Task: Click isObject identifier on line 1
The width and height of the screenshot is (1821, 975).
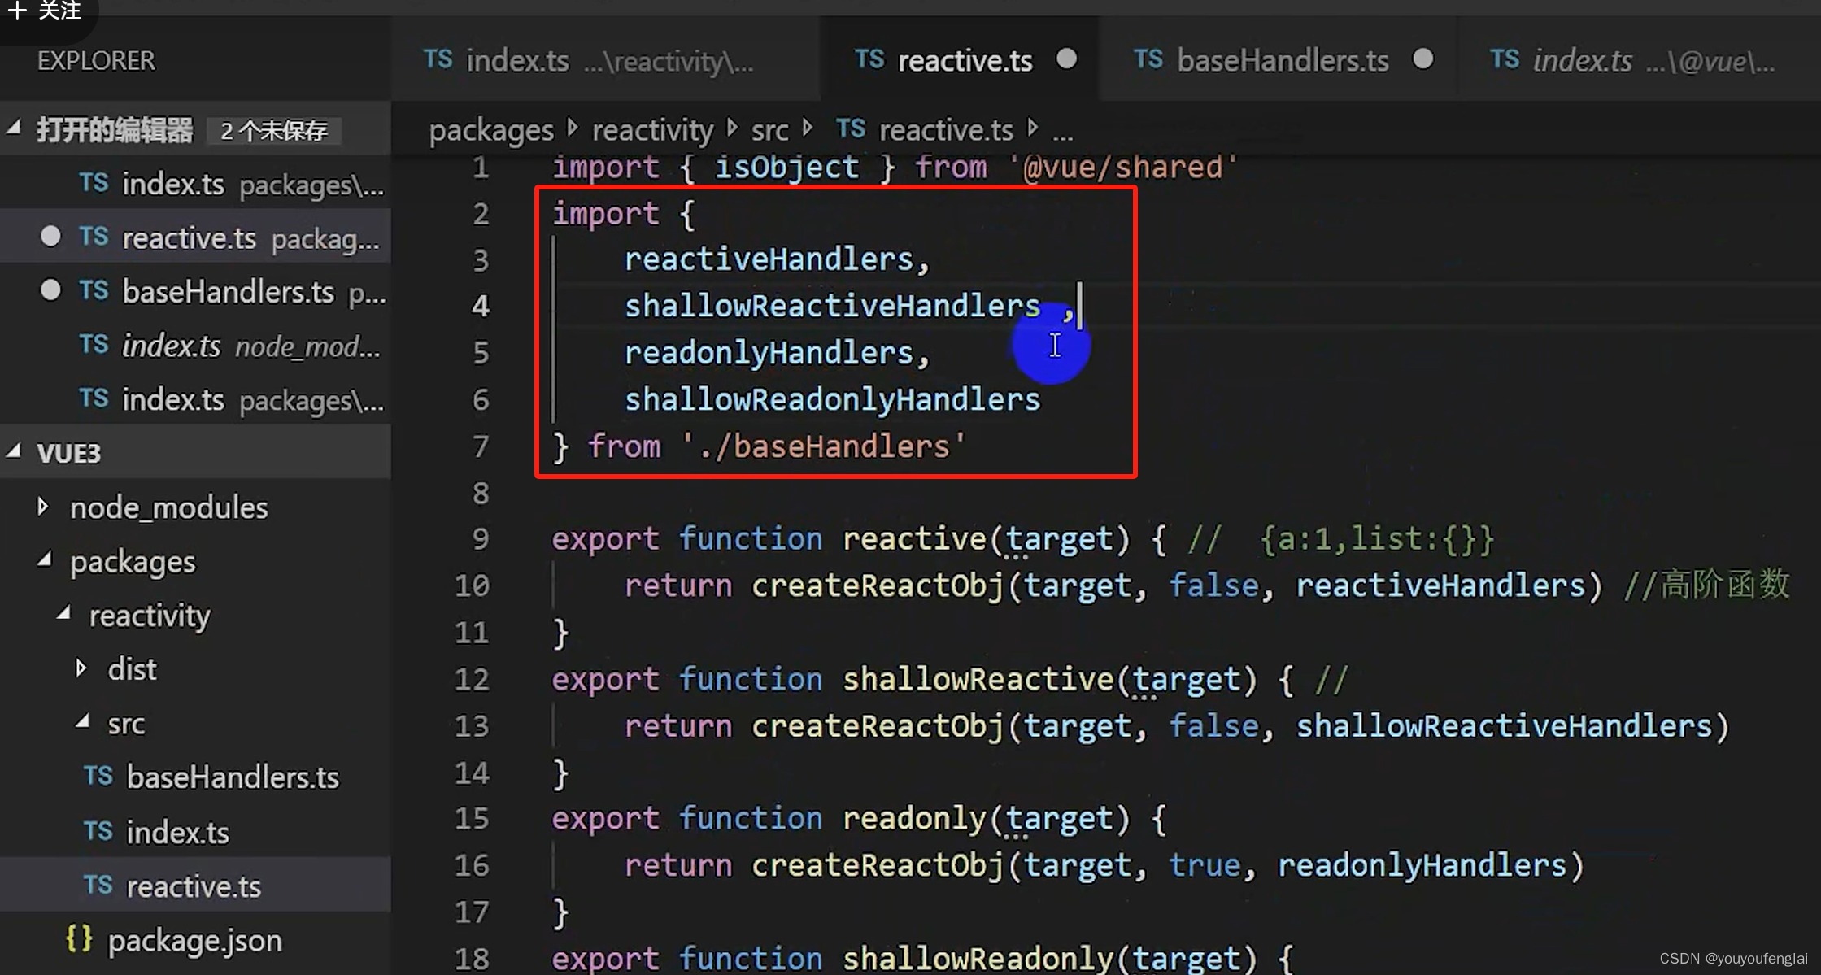Action: click(x=786, y=168)
